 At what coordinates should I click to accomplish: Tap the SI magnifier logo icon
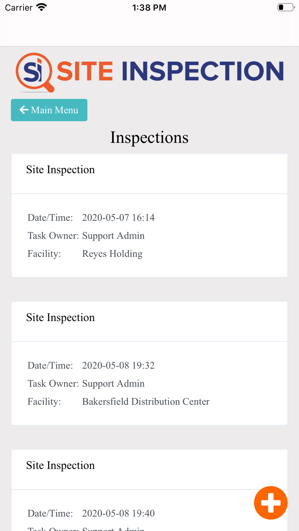pyautogui.click(x=34, y=72)
